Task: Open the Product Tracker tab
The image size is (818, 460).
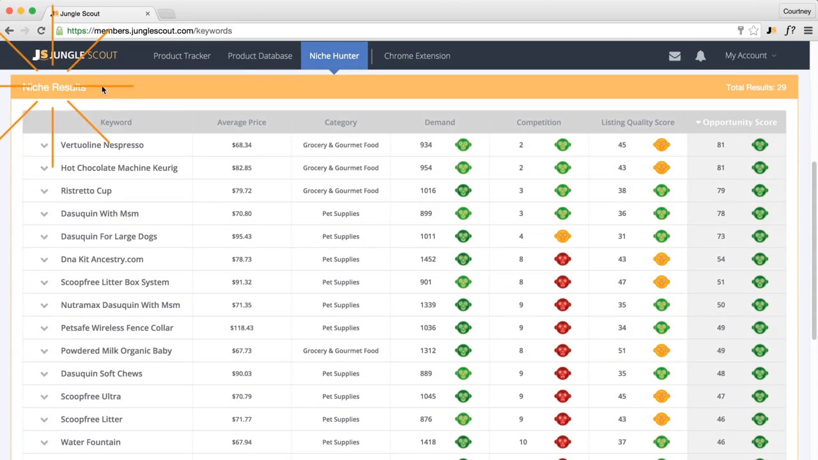Action: (x=181, y=56)
